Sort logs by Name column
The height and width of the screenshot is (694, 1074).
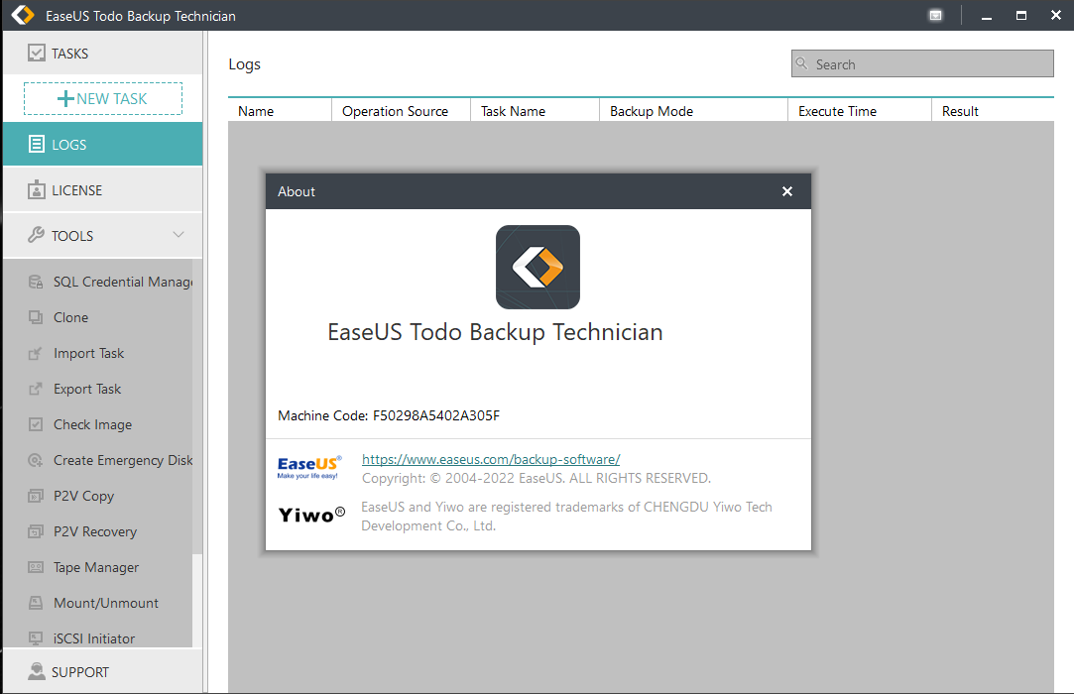[x=280, y=110]
